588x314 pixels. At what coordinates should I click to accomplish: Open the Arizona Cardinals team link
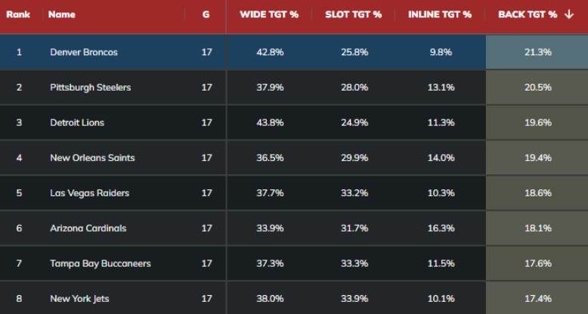pyautogui.click(x=88, y=228)
